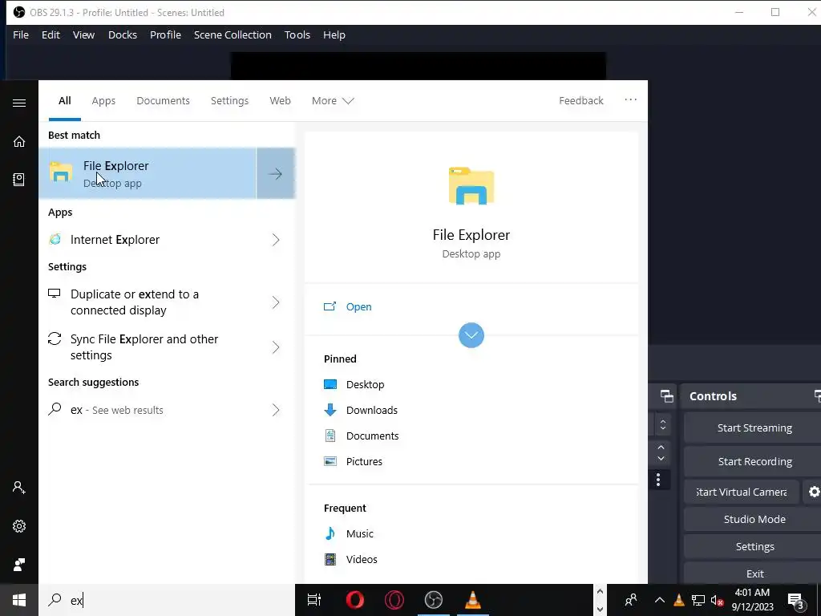The height and width of the screenshot is (616, 821).
Task: Open pinned Desktop folder
Action: pos(354,384)
